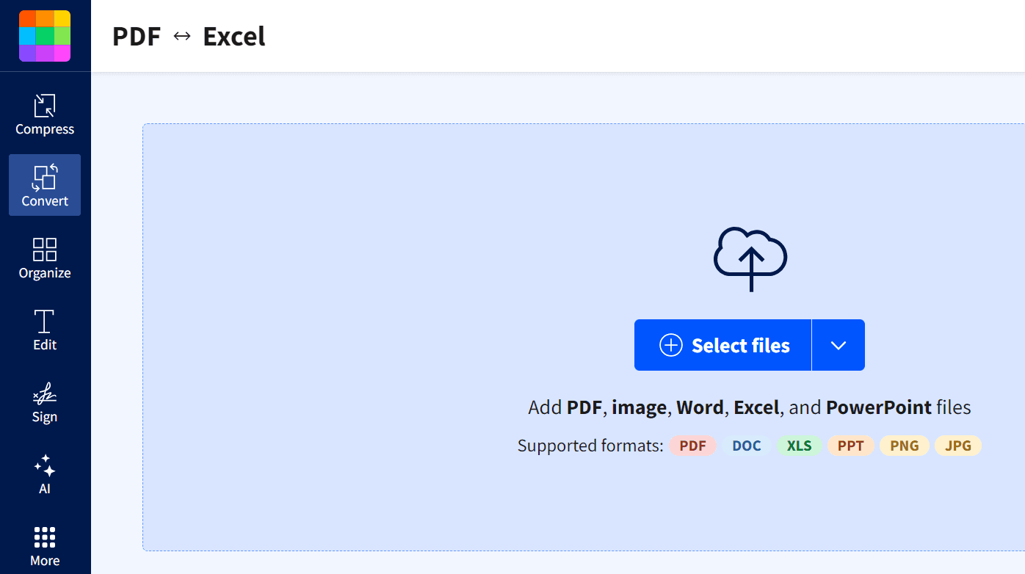The image size is (1025, 574).
Task: Click the PDF ↔ Excel page title
Action: (x=189, y=36)
